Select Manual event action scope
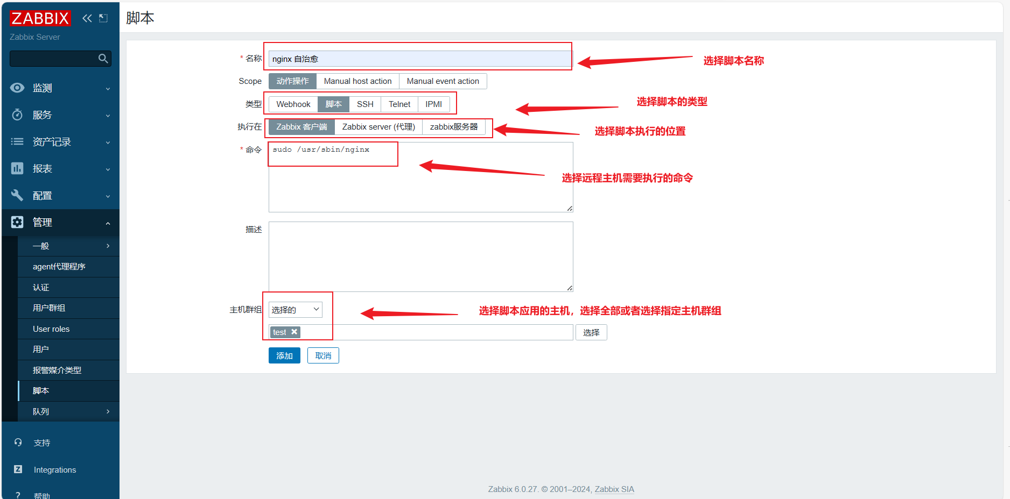This screenshot has height=499, width=1010. point(443,81)
